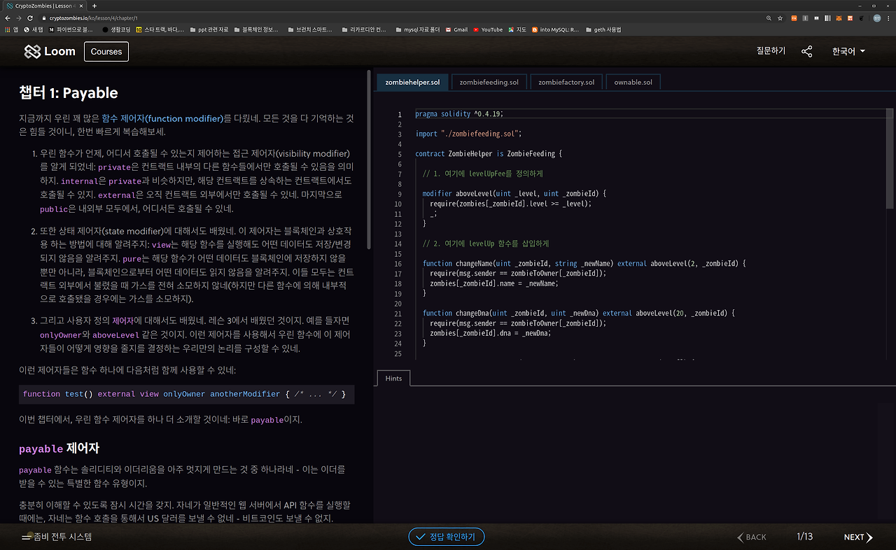Click the 'function test()' example code block
This screenshot has width=896, height=550.
tap(186, 394)
